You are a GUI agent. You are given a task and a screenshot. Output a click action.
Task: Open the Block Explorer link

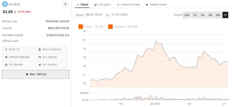click(x=52, y=49)
